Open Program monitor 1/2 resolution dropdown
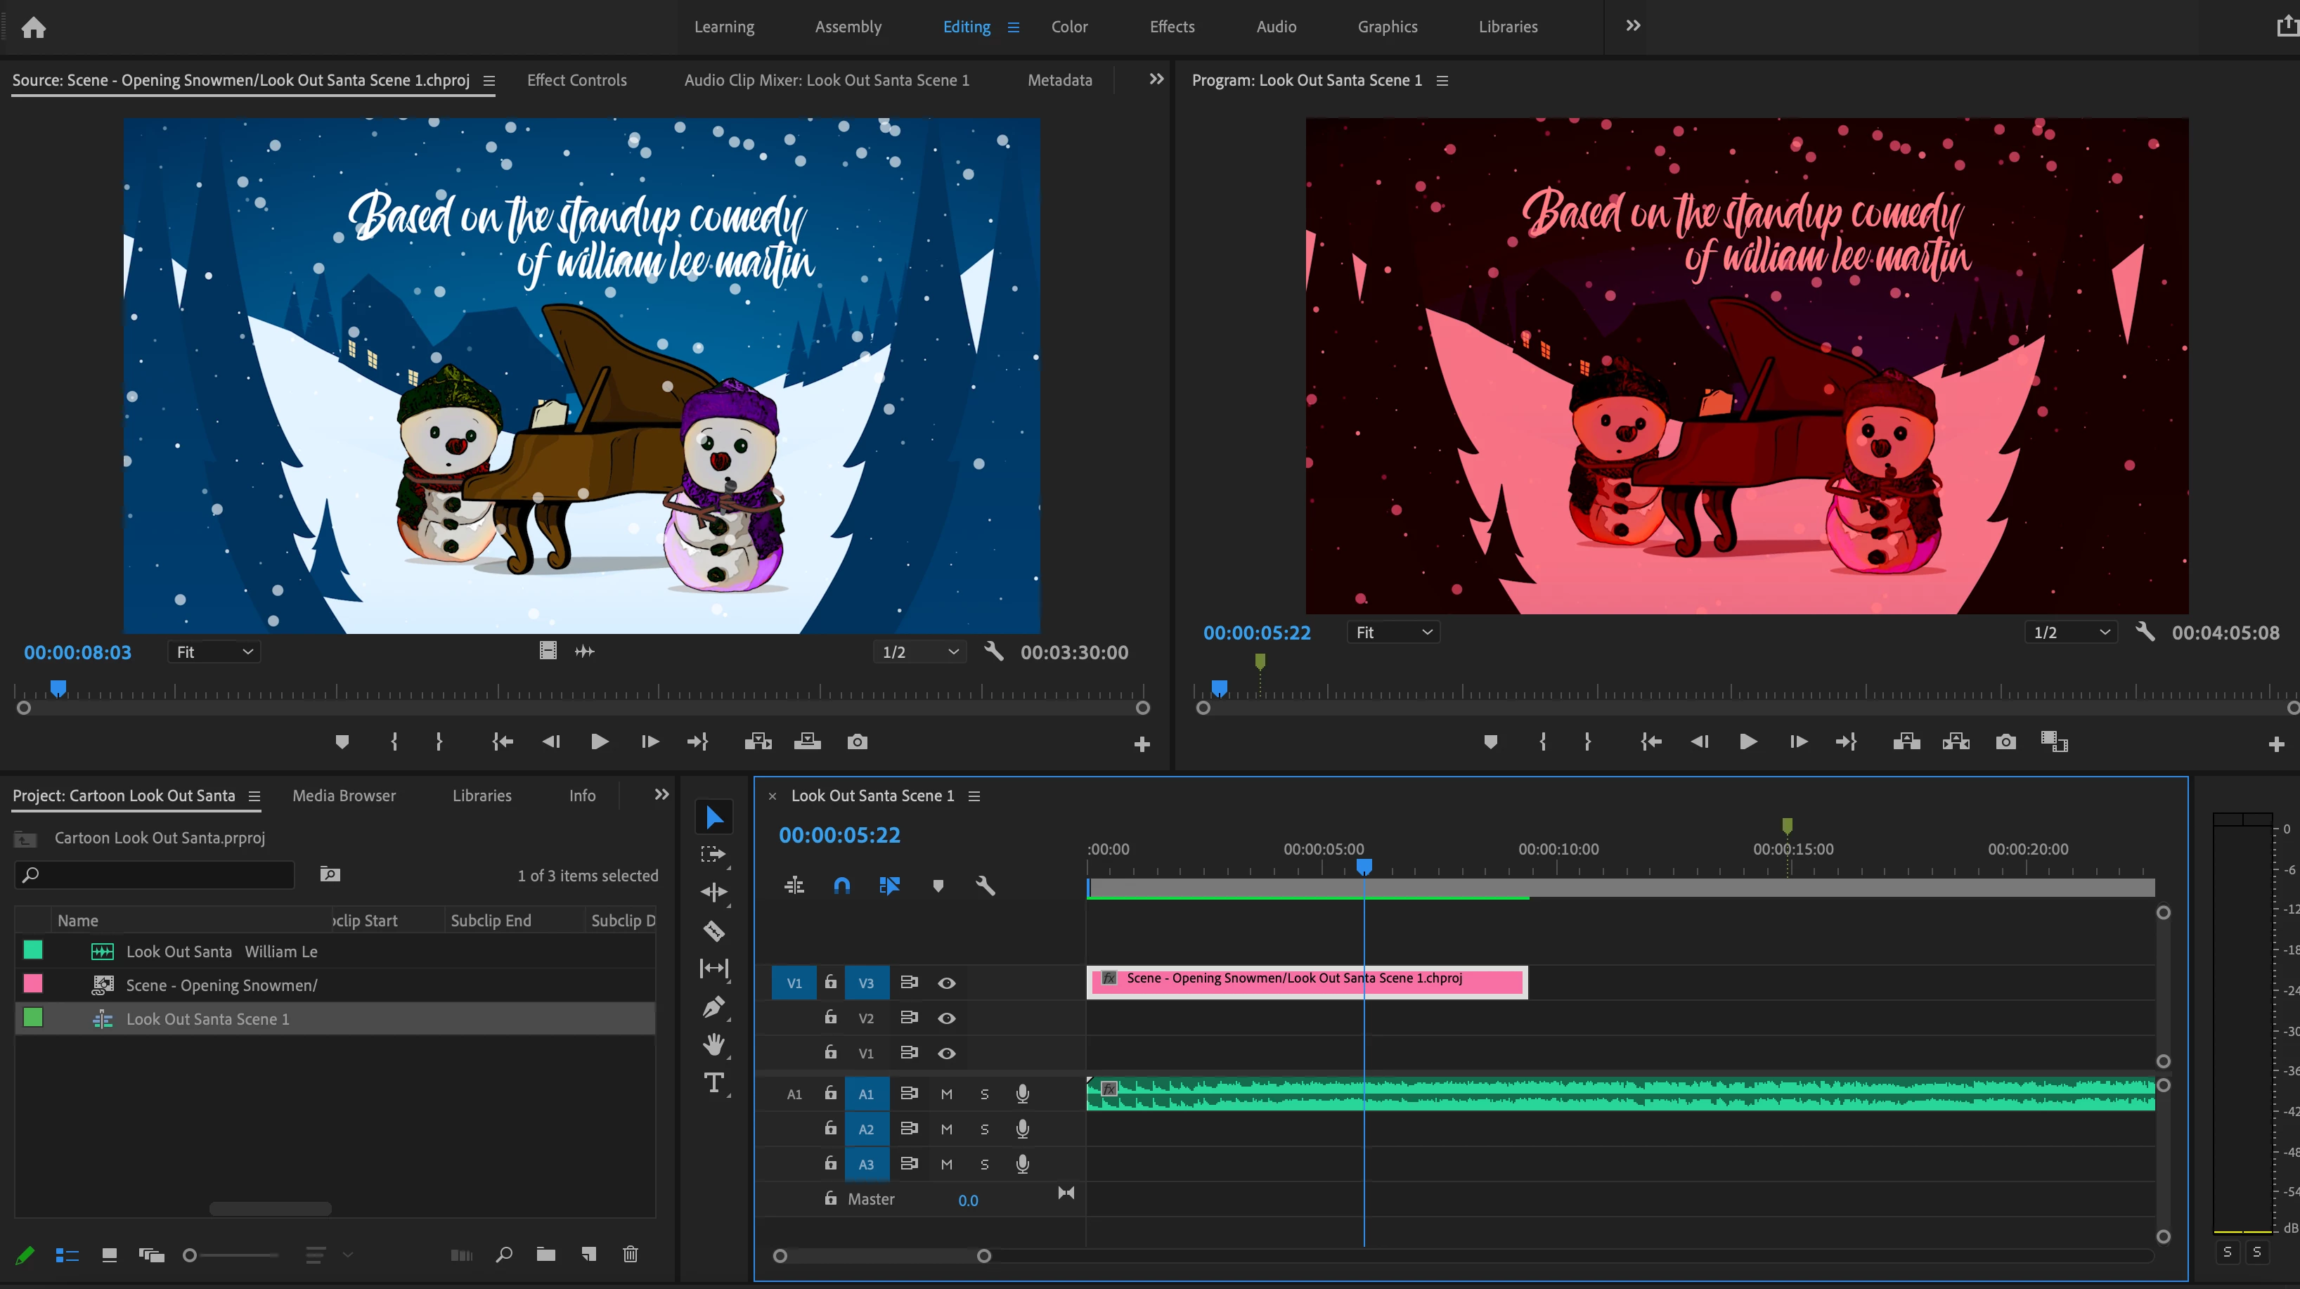2300x1289 pixels. 2069,632
